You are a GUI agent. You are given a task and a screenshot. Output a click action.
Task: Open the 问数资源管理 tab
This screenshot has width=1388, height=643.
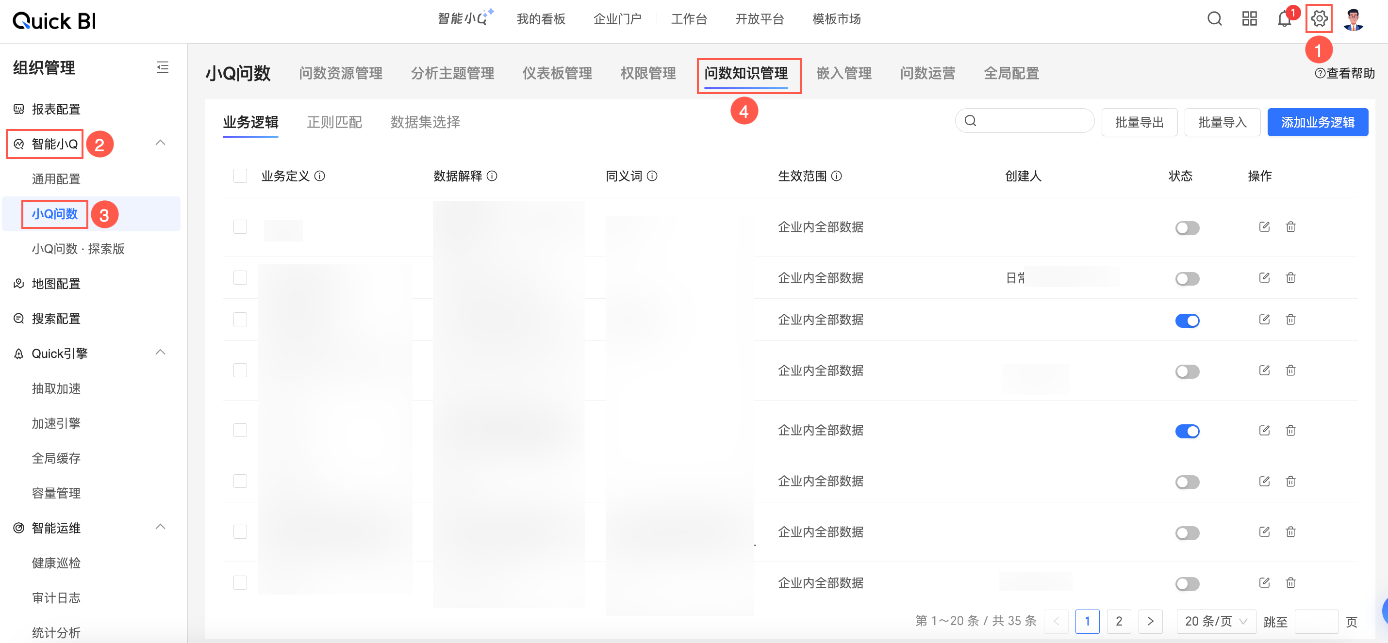click(341, 73)
